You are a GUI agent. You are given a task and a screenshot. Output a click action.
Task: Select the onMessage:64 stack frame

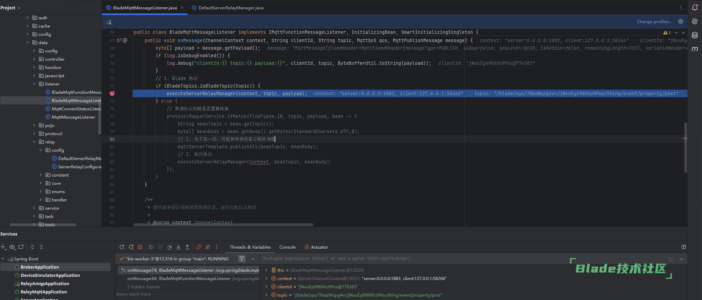pyautogui.click(x=188, y=278)
